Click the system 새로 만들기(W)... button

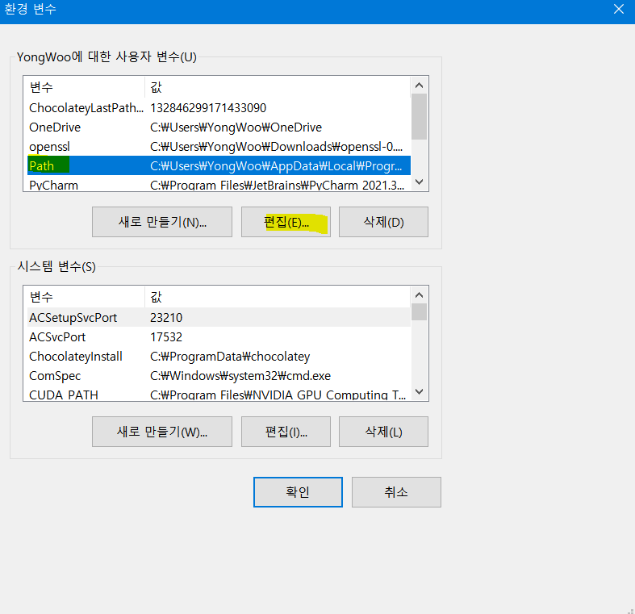click(x=162, y=432)
